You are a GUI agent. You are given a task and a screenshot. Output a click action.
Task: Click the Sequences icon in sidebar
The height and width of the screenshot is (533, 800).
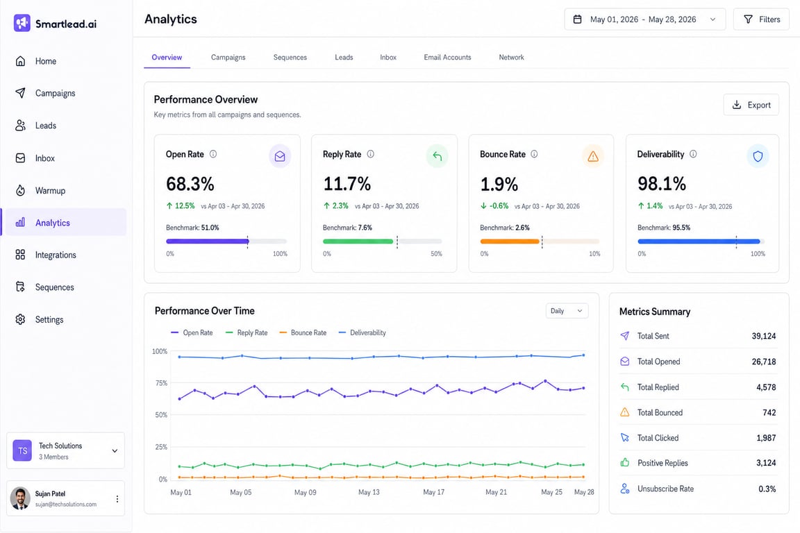pos(20,287)
